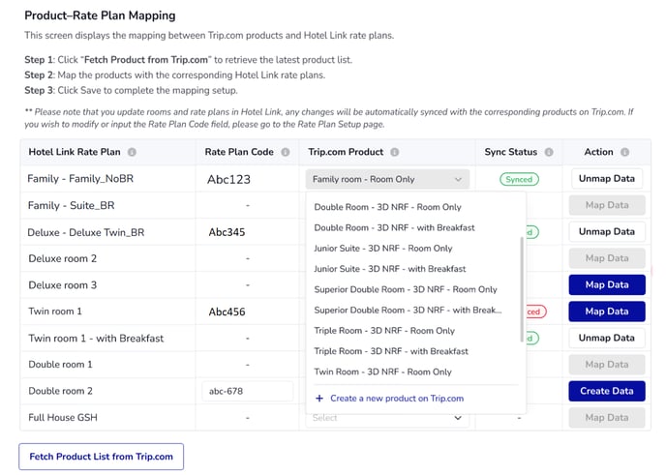Select Triple Room - 3D NRF - Room Only option
The height and width of the screenshot is (475, 666).
click(x=383, y=331)
